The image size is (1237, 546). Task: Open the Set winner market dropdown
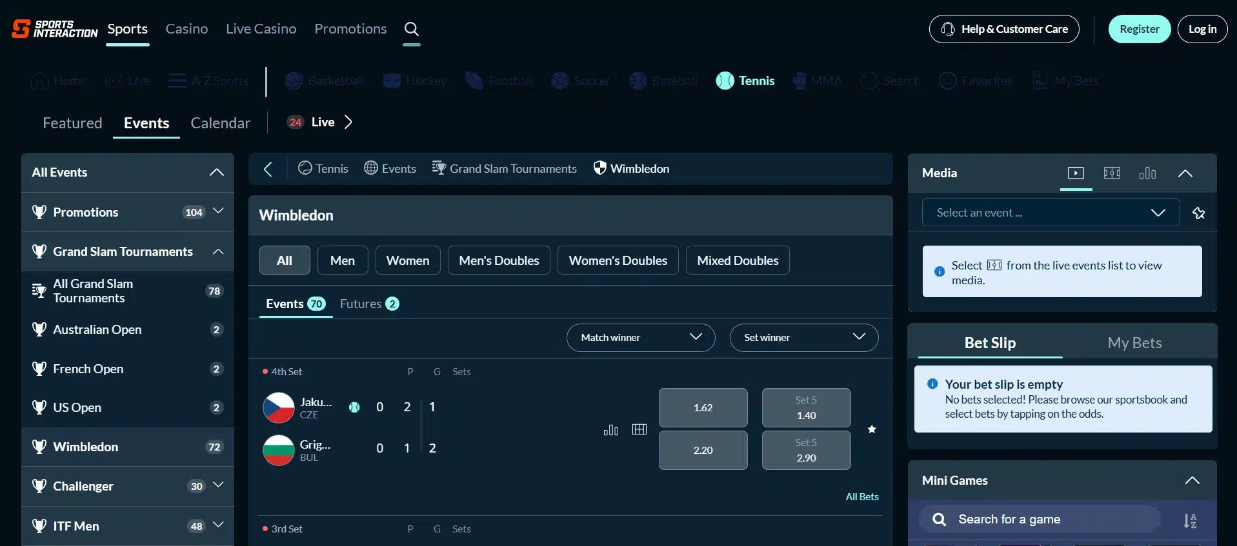(x=804, y=338)
